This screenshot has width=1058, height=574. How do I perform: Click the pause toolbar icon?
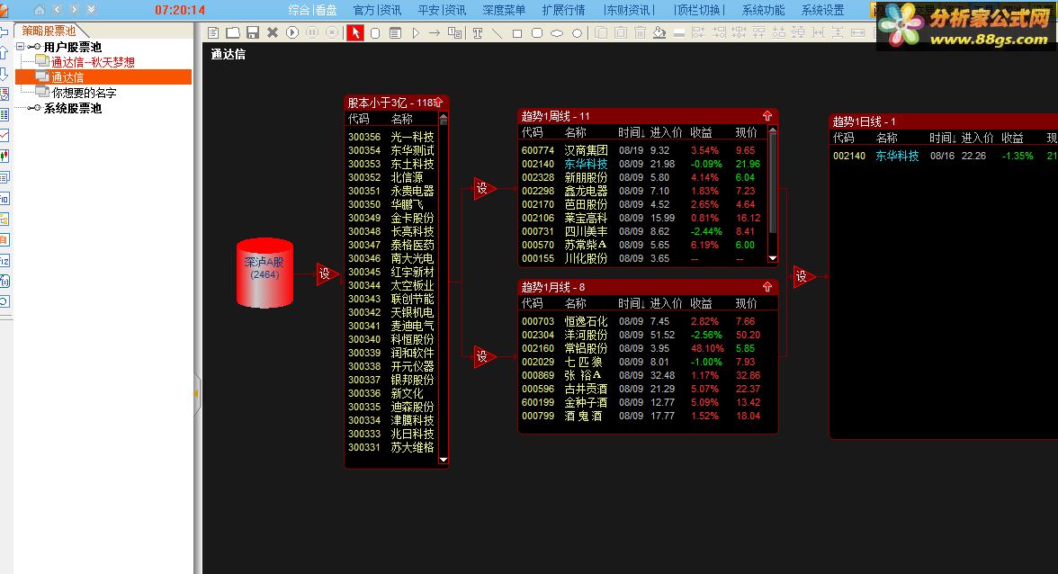[312, 32]
